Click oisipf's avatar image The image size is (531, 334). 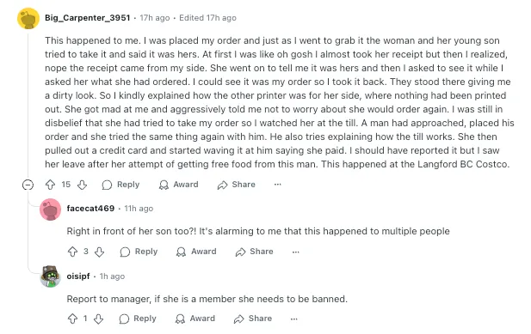pyautogui.click(x=51, y=276)
